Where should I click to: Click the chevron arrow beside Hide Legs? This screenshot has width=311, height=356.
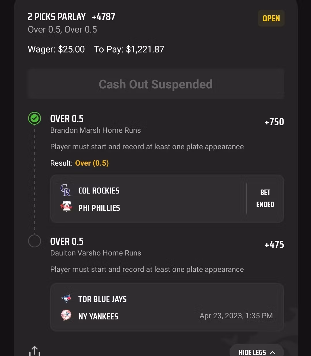pyautogui.click(x=273, y=353)
